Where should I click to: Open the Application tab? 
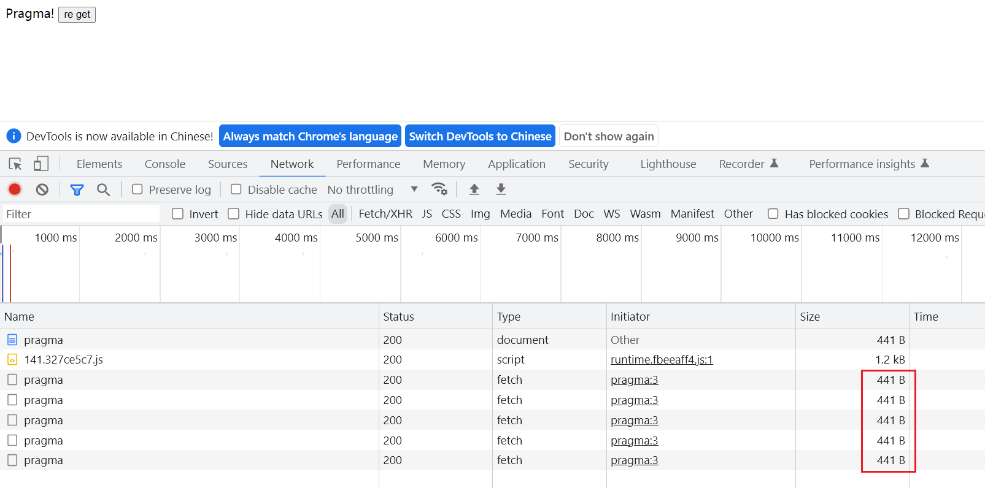pyautogui.click(x=517, y=164)
